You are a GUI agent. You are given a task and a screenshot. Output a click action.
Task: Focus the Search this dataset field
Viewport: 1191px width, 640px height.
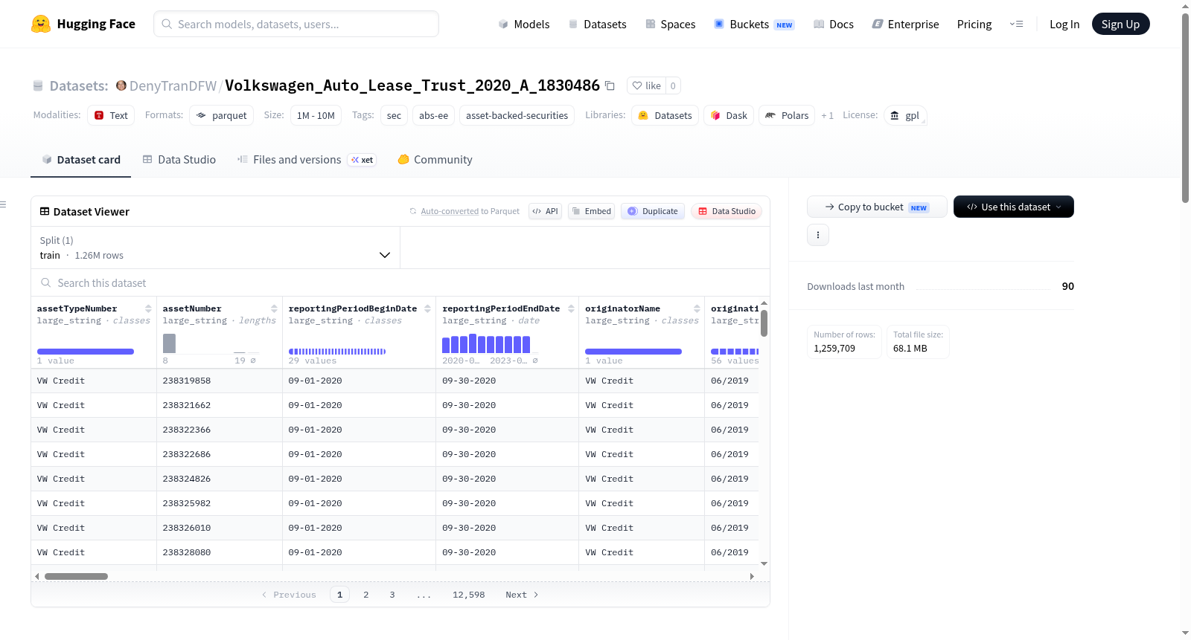pos(400,282)
